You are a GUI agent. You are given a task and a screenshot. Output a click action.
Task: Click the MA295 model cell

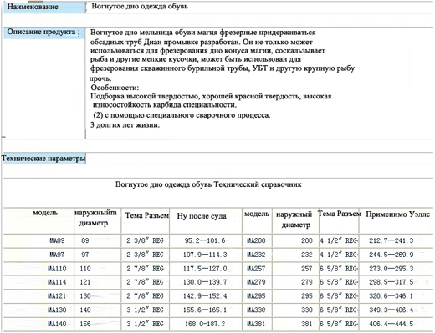[256, 295]
